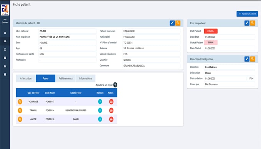Click Iden. national field PO-008
Viewport: 261px width, 149px height.
(x=67, y=31)
